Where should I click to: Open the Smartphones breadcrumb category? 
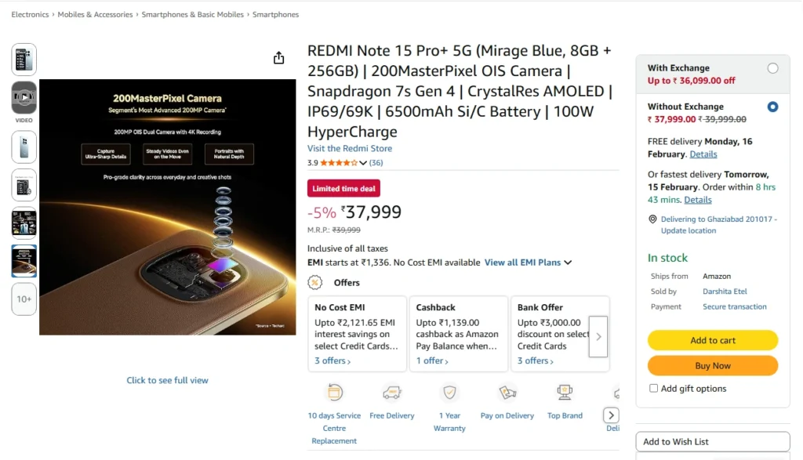coord(276,14)
